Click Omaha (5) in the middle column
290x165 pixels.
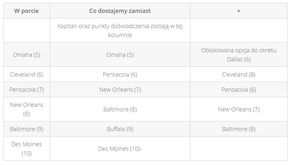click(x=120, y=55)
